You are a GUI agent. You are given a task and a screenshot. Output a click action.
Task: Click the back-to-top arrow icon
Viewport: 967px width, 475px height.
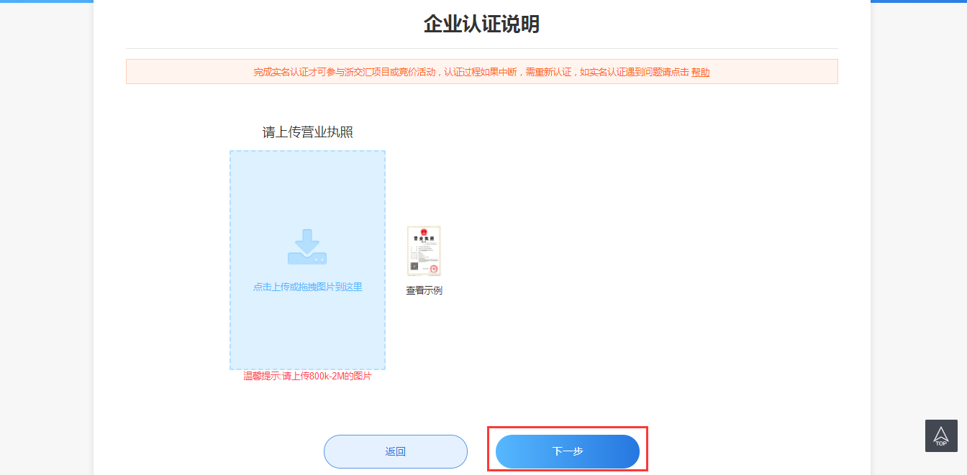point(940,433)
